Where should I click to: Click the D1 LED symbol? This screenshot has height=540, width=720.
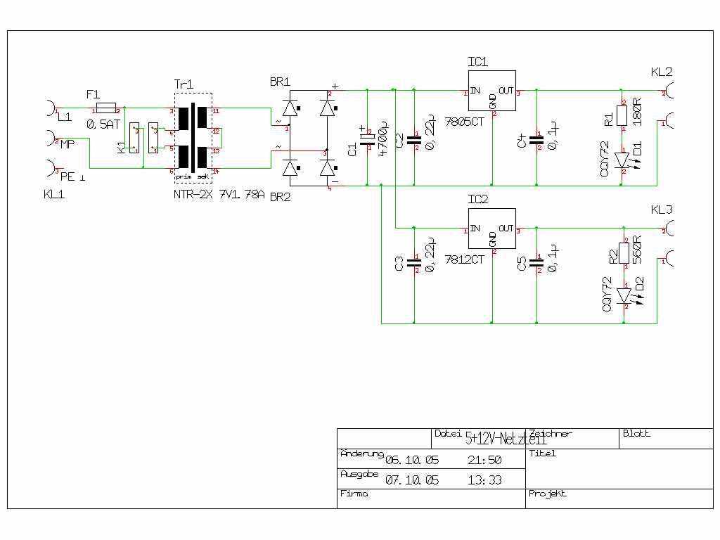click(622, 160)
